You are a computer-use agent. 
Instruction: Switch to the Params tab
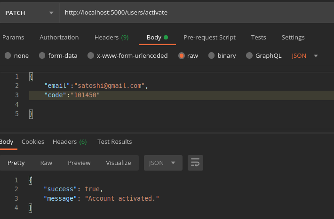(13, 37)
